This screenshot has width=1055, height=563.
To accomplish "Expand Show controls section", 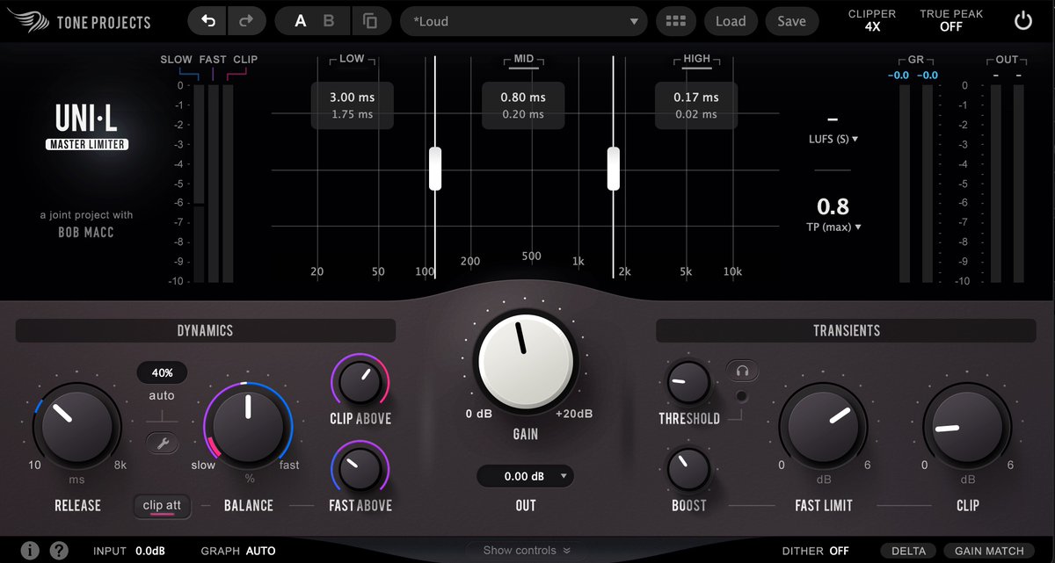I will [527, 551].
